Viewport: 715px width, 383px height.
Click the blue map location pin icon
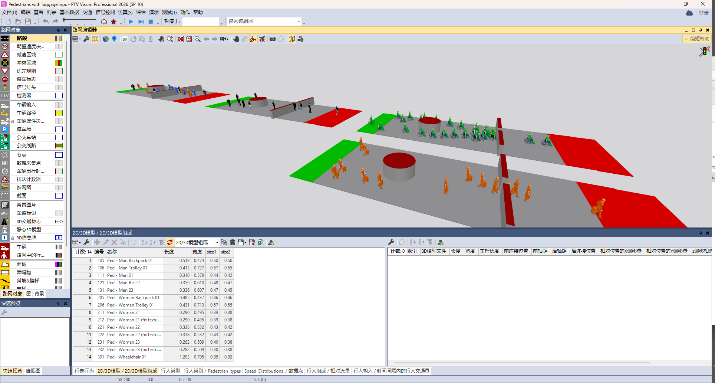tap(114, 39)
